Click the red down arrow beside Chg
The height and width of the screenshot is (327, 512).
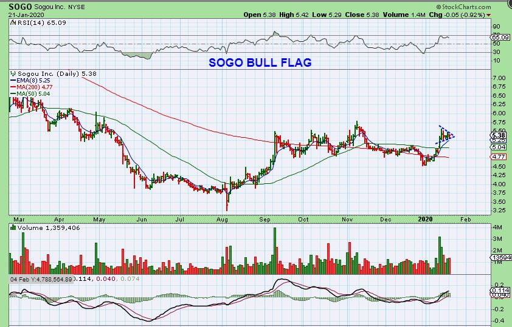tap(488, 15)
